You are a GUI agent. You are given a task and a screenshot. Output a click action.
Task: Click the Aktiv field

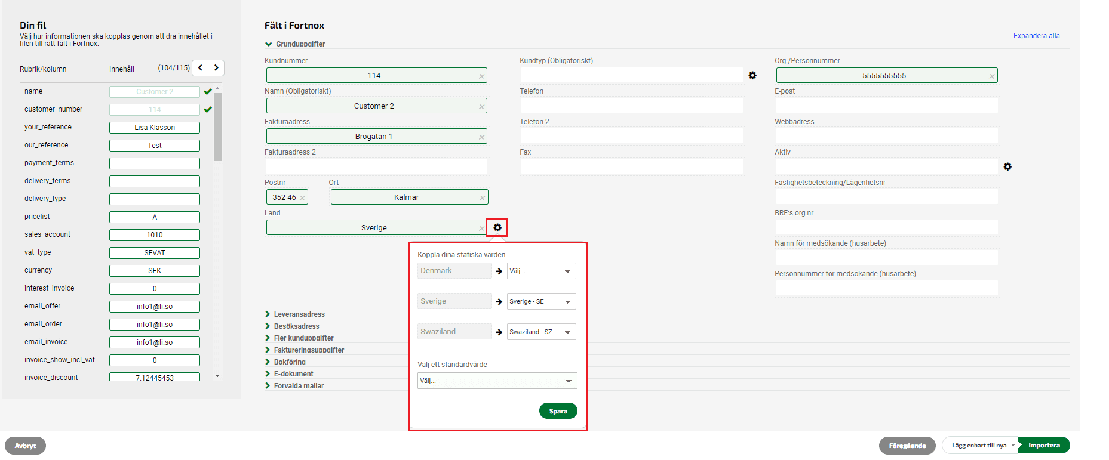(x=887, y=166)
